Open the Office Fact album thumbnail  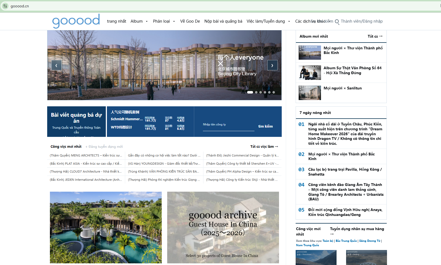tap(310, 73)
